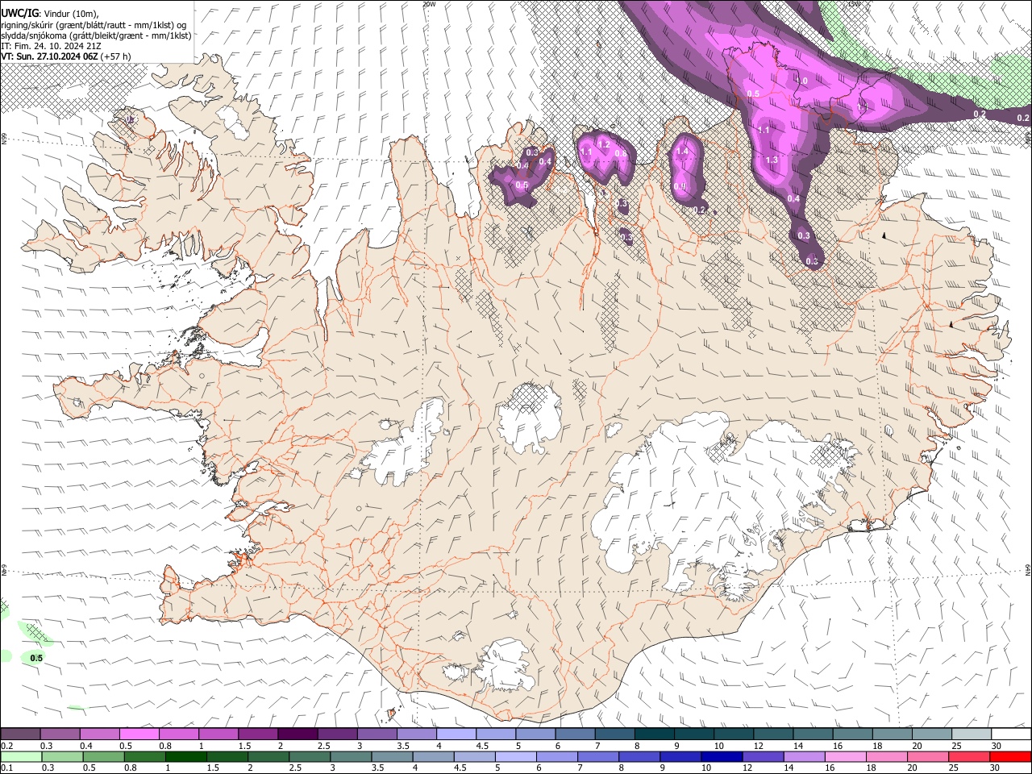Pick the blue-grey 4 rain-scale swatch
The image size is (1032, 774).
coord(433,756)
